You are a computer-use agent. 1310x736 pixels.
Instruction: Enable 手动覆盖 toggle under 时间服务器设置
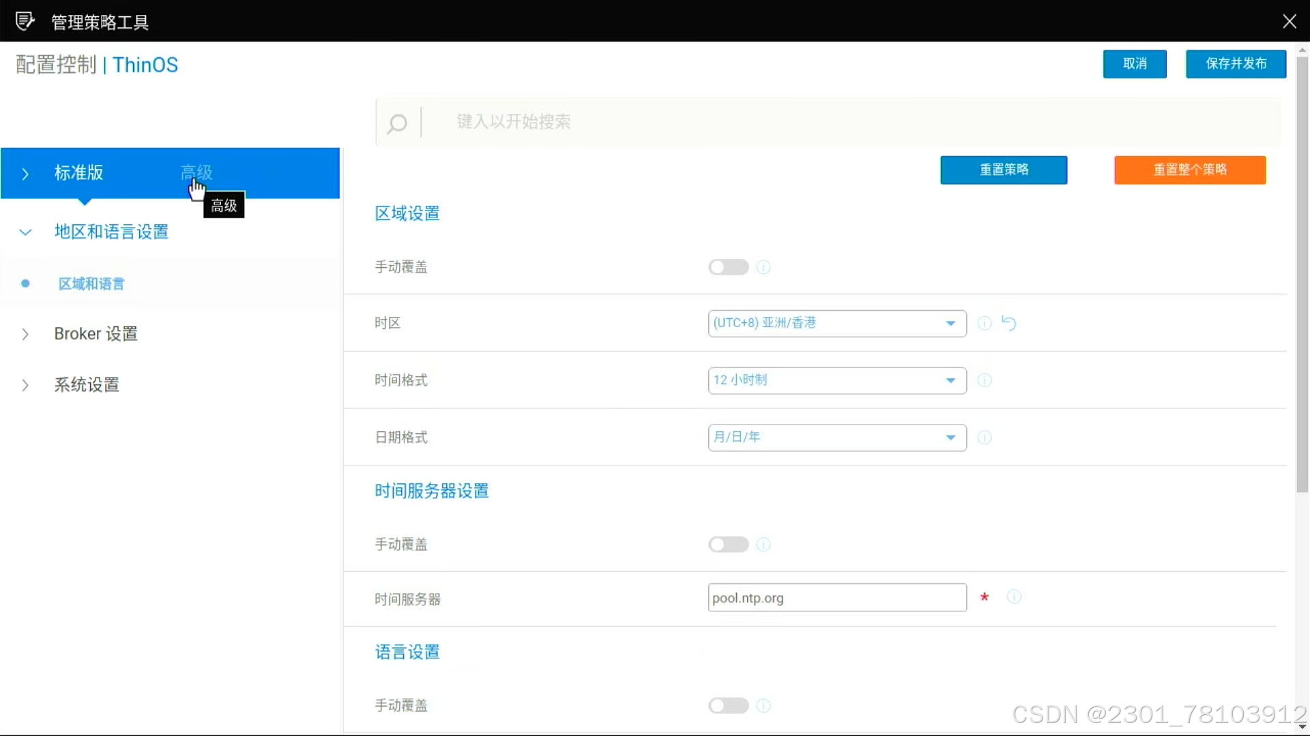728,545
